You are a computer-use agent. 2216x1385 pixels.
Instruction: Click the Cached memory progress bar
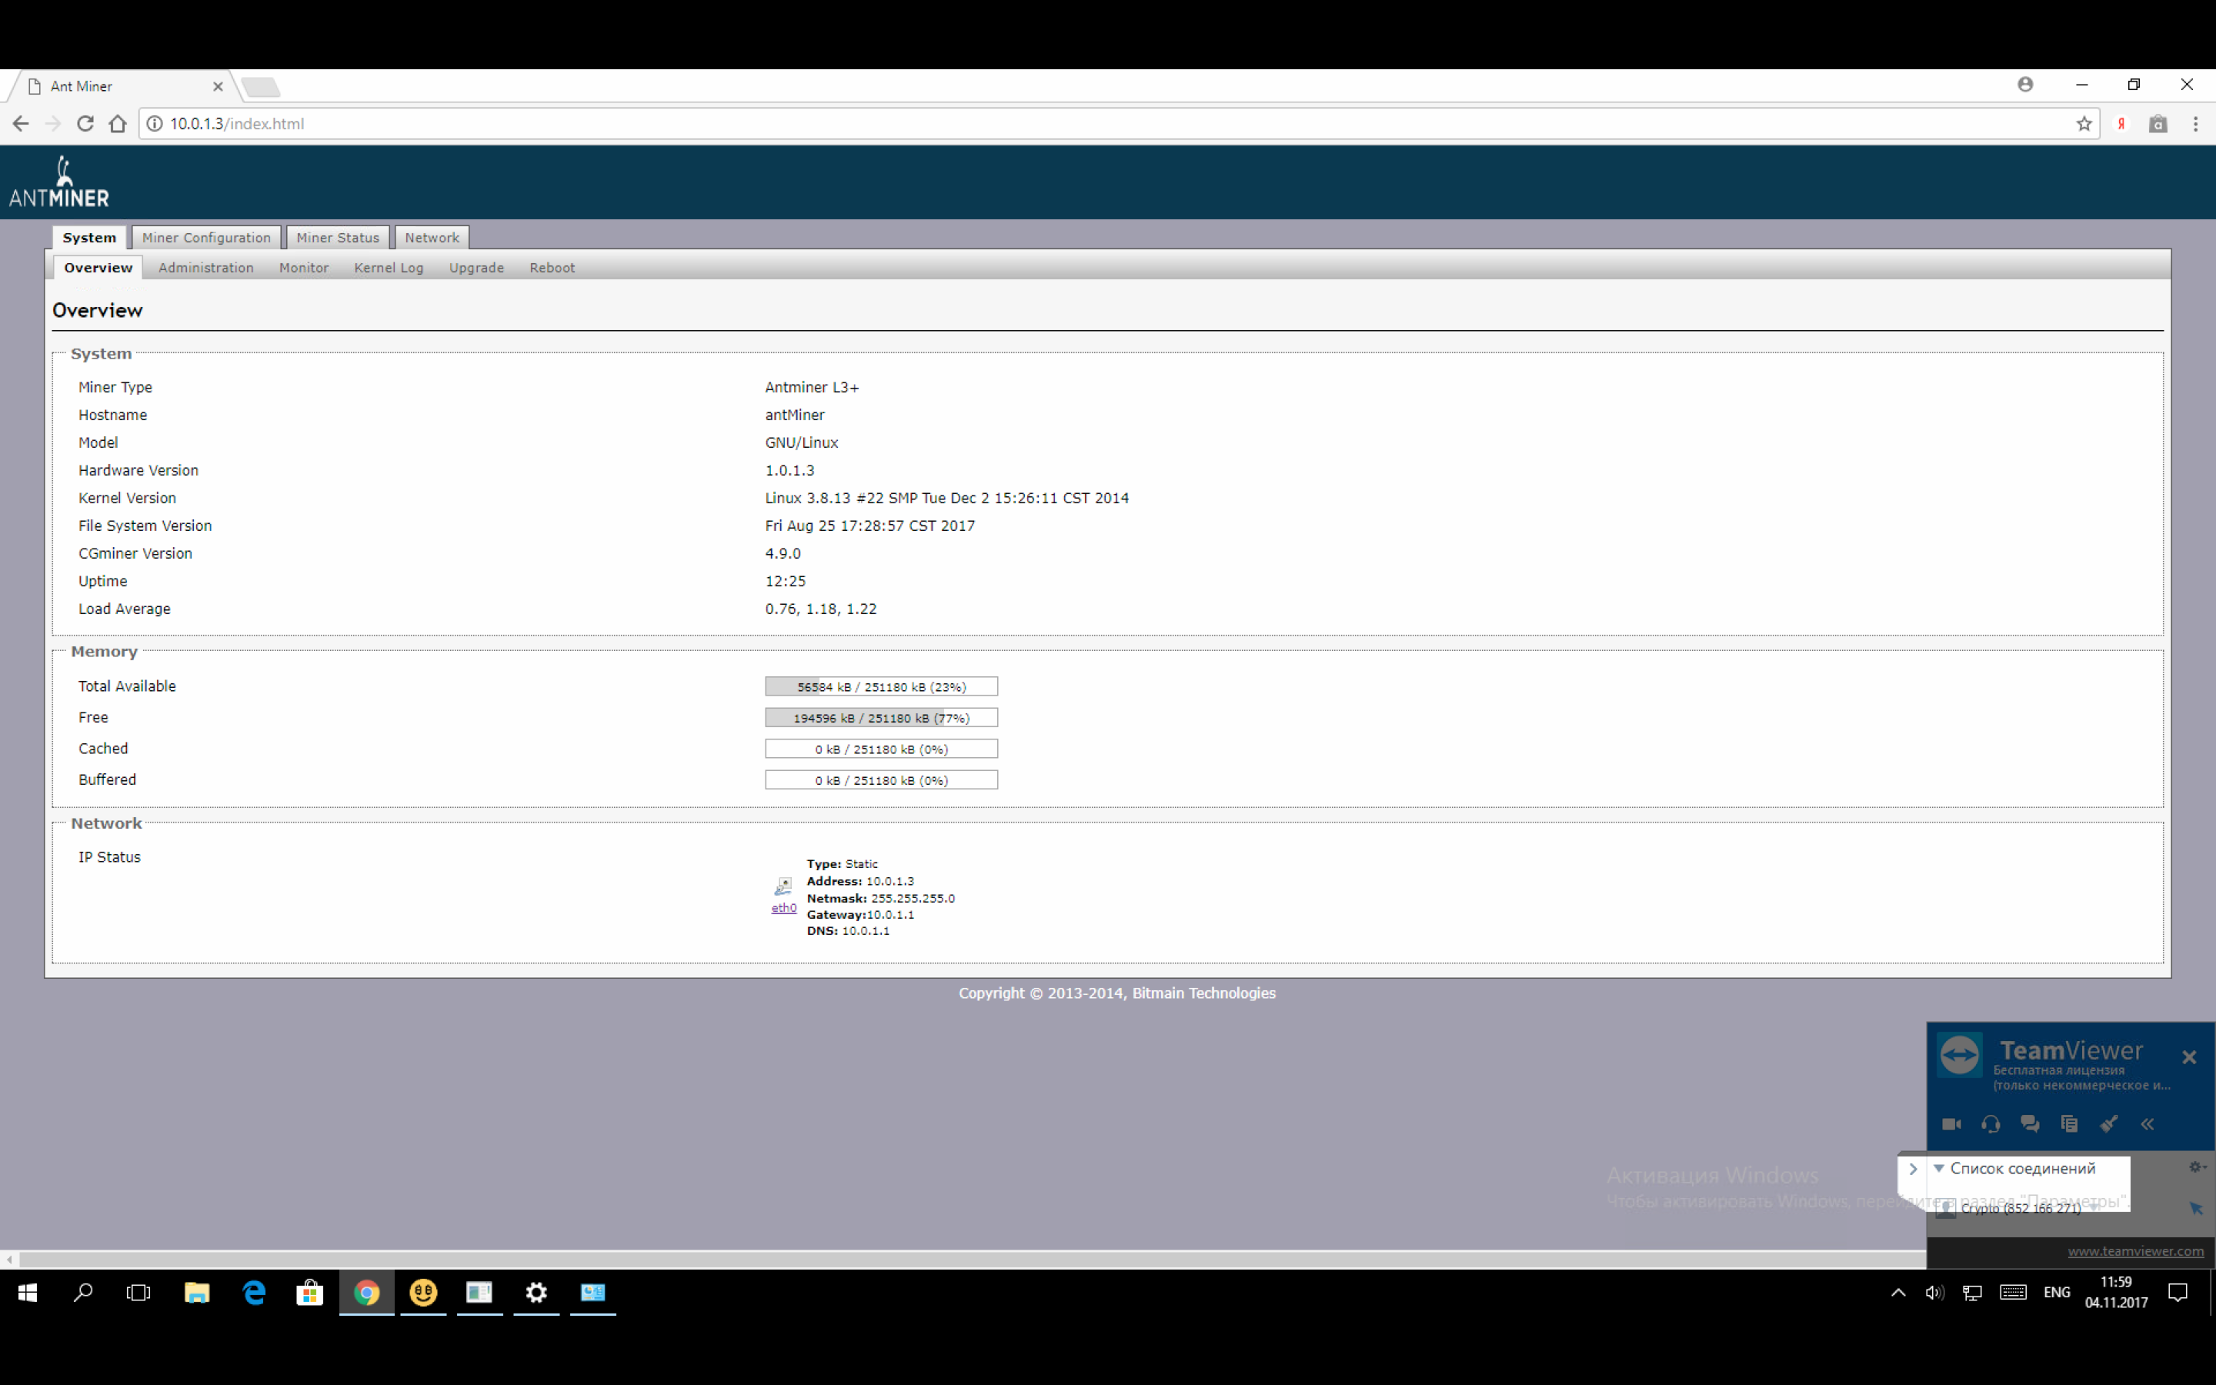tap(881, 749)
